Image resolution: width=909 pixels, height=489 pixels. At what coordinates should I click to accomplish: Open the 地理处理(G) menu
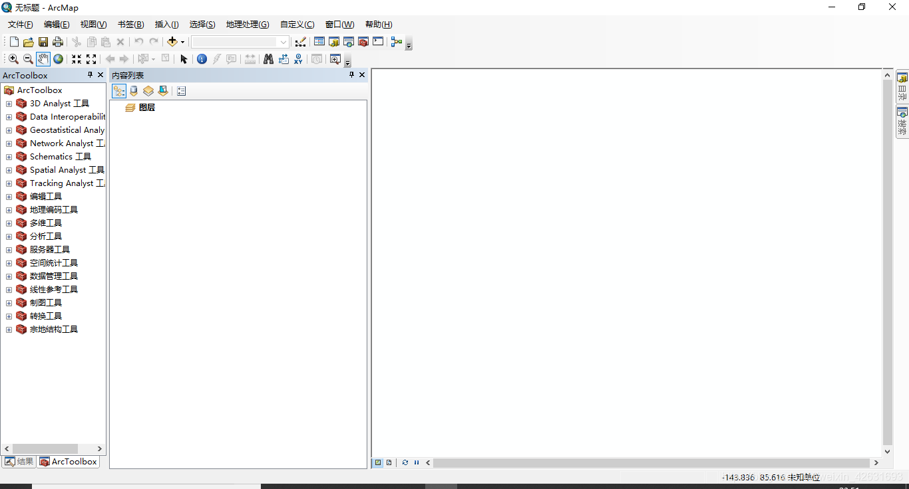(248, 25)
